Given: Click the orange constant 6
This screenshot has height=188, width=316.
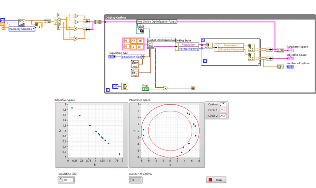Looking at the screenshot, I should [59, 15].
